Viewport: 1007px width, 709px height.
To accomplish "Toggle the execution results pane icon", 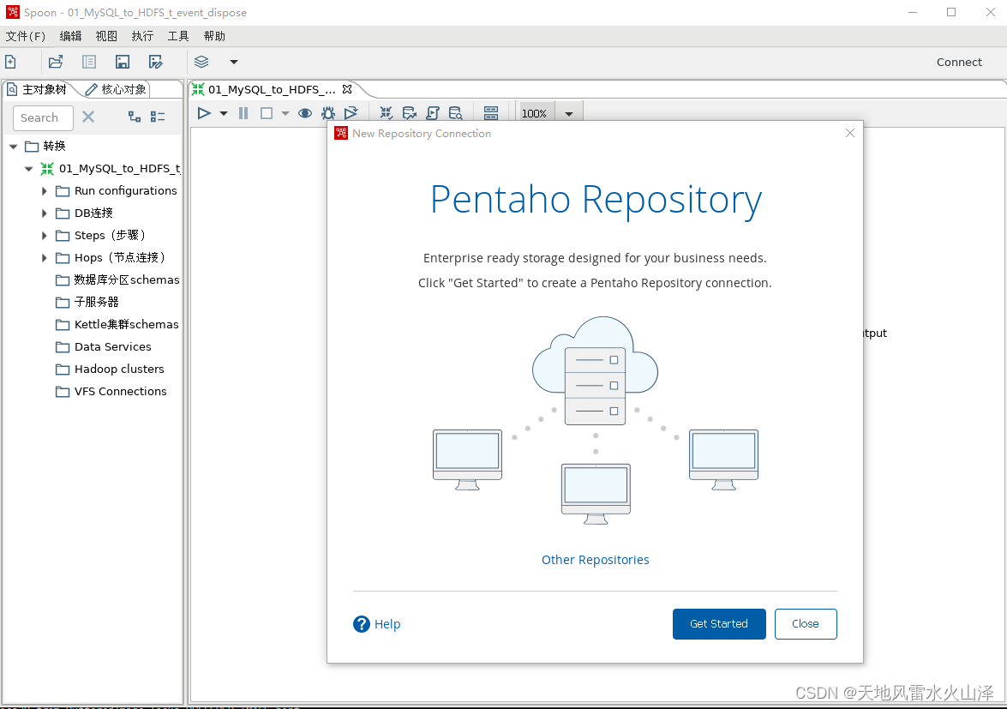I will click(491, 113).
